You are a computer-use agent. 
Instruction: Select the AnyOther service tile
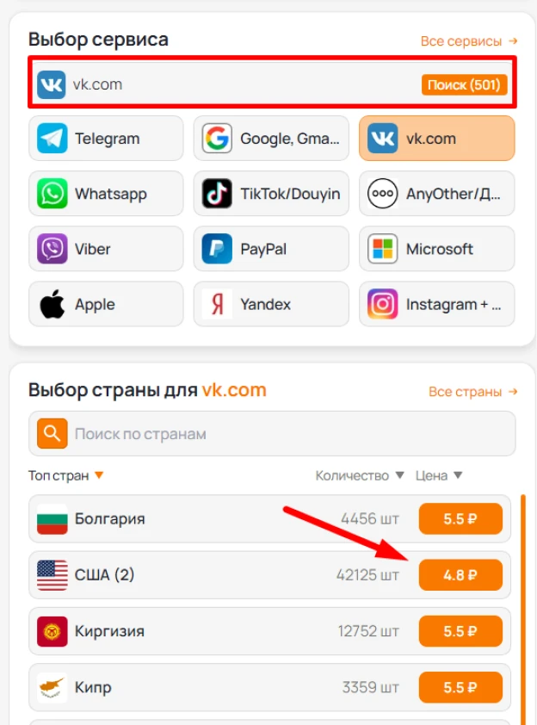(x=436, y=193)
